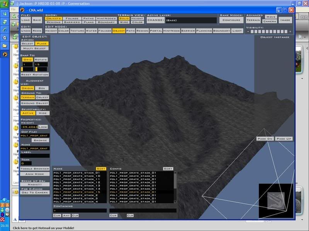Switch to Texture edit mode
Image resolution: width=309 pixels, height=231 pixels.
click(x=77, y=31)
